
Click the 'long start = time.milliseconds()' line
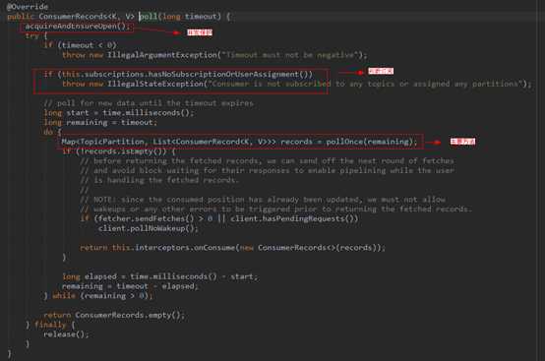pos(118,113)
